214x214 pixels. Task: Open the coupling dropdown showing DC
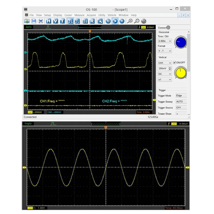165,74
